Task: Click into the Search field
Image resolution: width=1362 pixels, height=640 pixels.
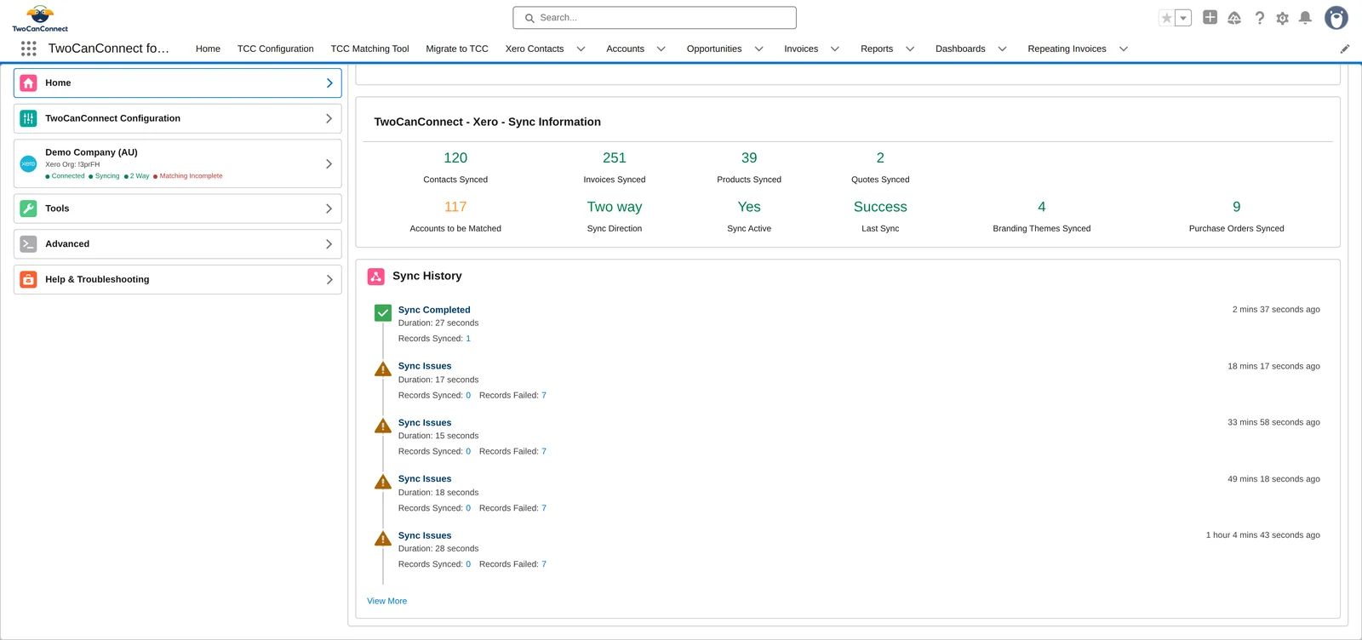Action: click(655, 18)
